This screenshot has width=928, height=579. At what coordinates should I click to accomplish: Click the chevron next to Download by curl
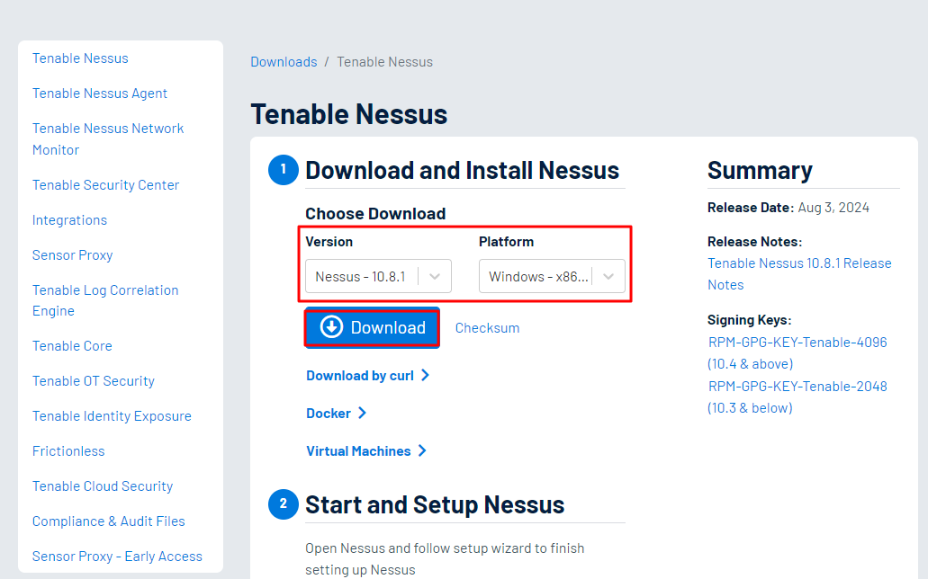click(x=425, y=376)
